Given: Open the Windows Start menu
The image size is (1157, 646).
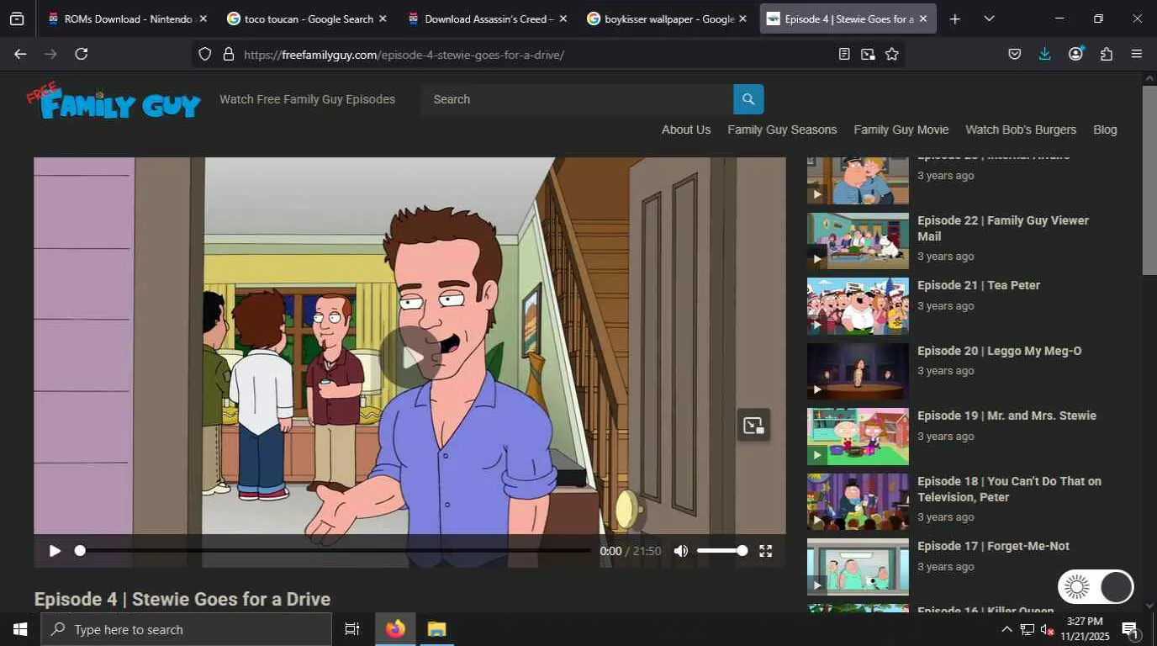Looking at the screenshot, I should (20, 629).
